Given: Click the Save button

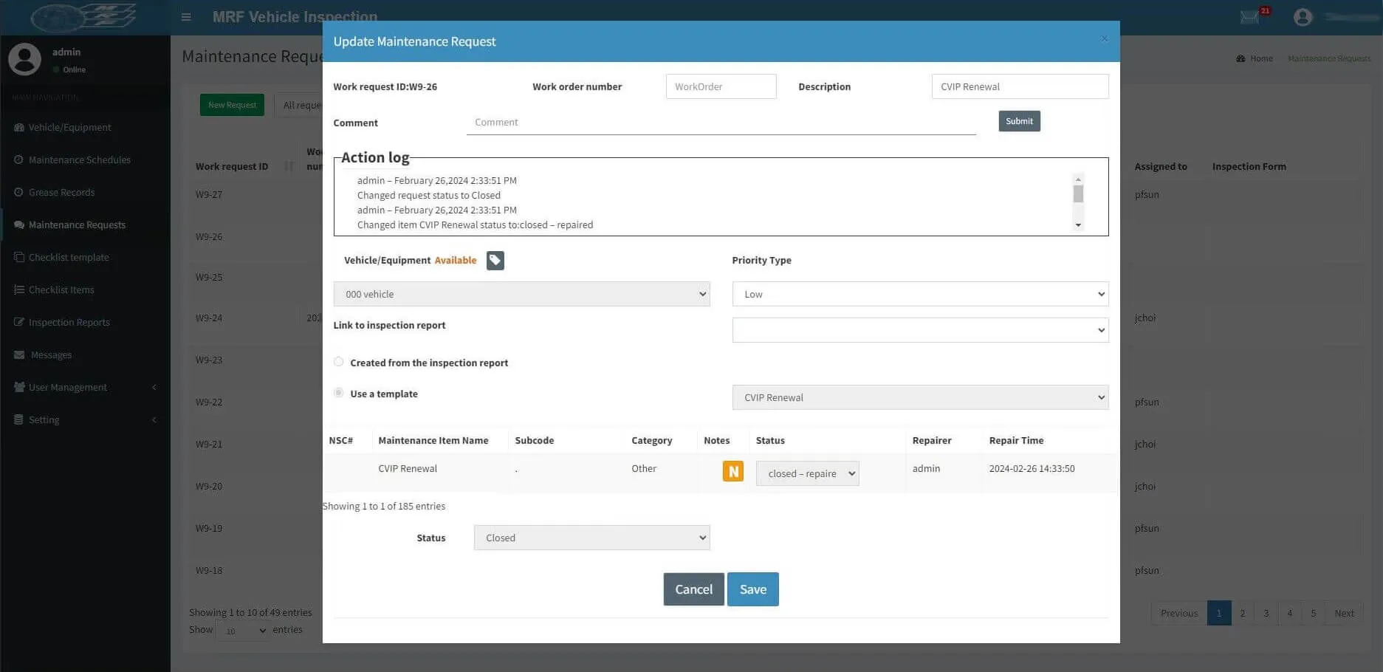Looking at the screenshot, I should pyautogui.click(x=752, y=589).
